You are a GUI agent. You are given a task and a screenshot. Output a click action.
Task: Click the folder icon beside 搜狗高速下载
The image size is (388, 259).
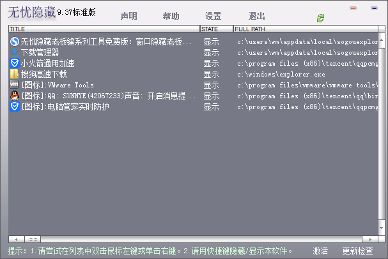point(14,74)
